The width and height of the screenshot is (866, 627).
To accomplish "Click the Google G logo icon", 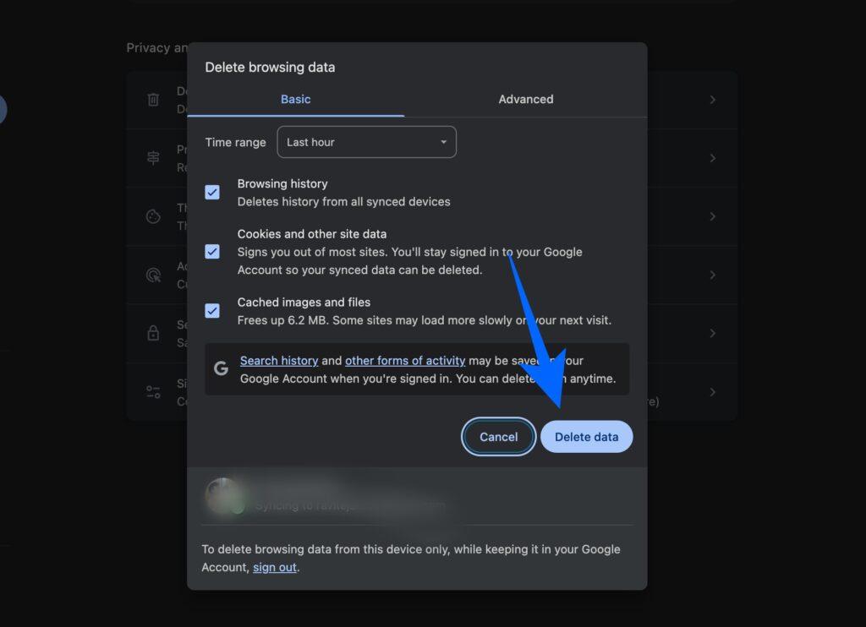I will pos(221,368).
